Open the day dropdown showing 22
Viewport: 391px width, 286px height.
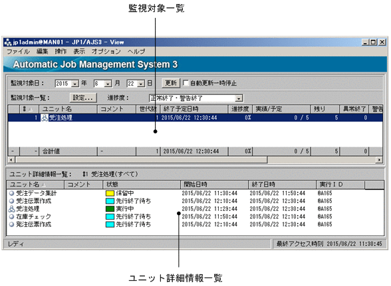point(141,84)
